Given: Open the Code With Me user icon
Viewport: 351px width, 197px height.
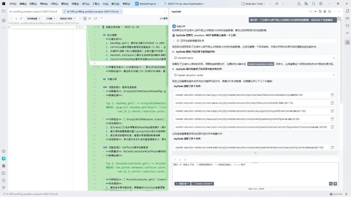Looking at the screenshot, I should [x=299, y=4].
